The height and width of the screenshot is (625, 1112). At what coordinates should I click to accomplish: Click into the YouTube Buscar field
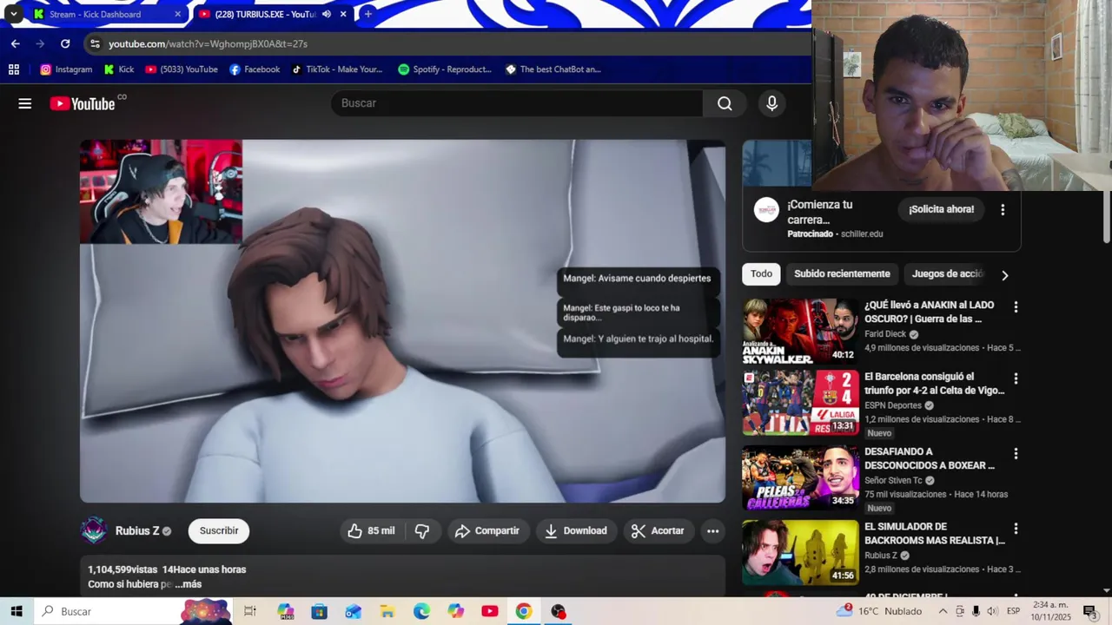coord(517,103)
